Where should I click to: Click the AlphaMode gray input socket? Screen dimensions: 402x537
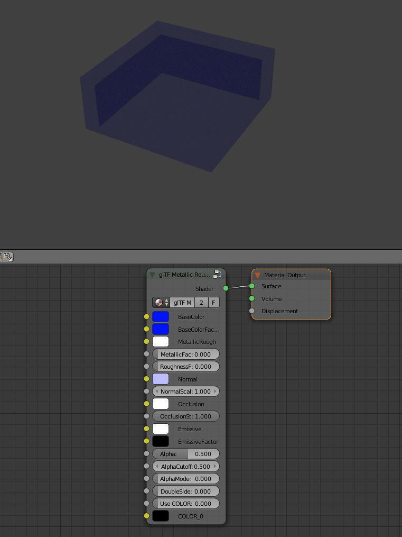pos(147,478)
